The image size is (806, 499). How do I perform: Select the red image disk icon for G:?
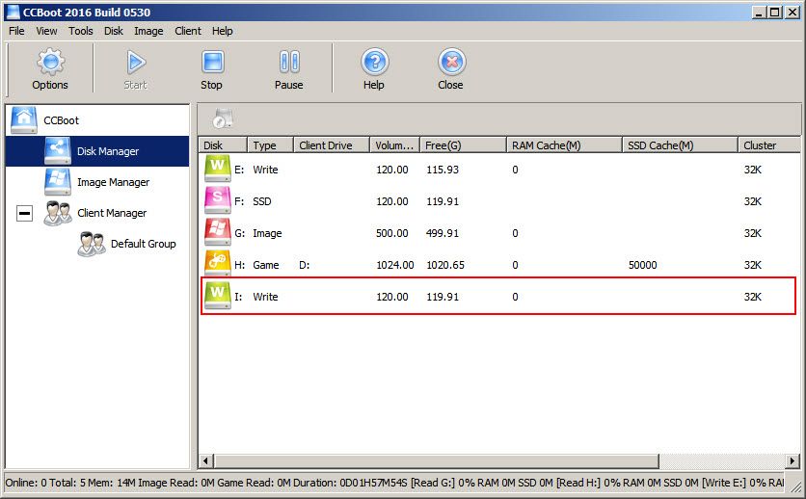coord(218,232)
